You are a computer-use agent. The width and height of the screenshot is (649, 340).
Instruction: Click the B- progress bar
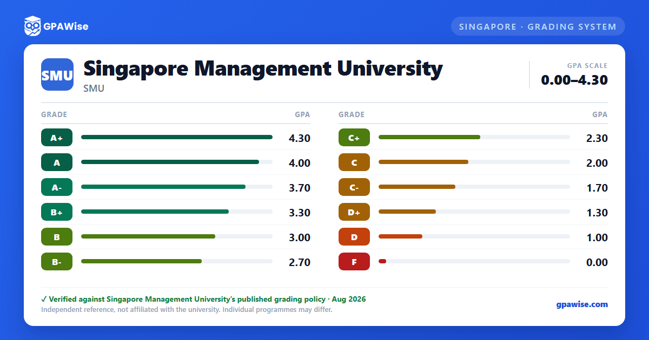coord(177,261)
